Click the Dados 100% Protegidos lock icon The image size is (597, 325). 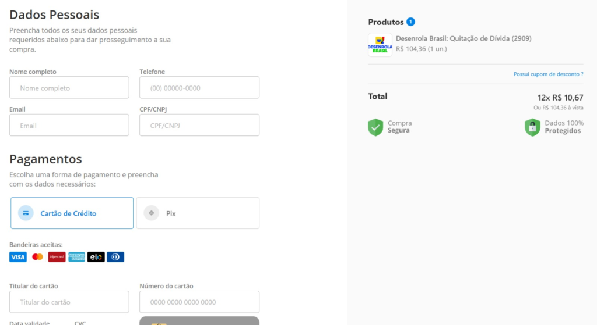(x=532, y=127)
